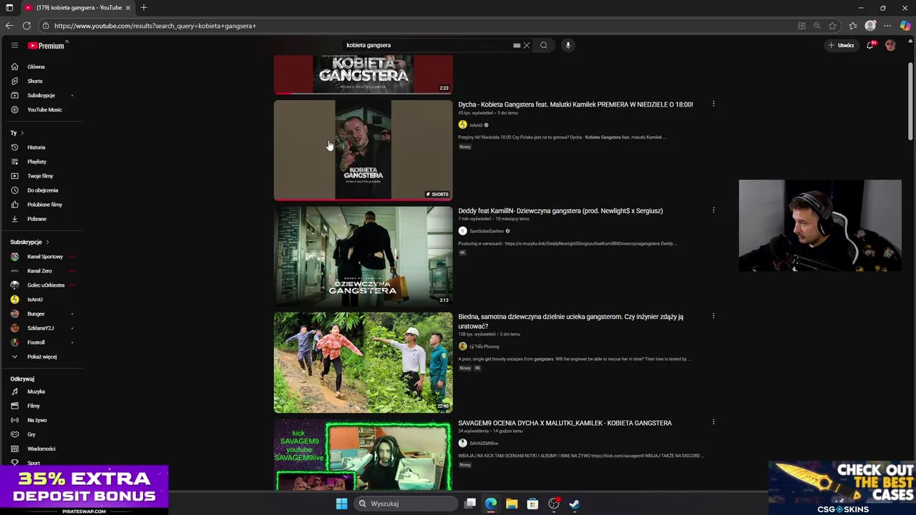
Task: Open the Dycha - Kobieta Gangstera video title
Action: [575, 104]
